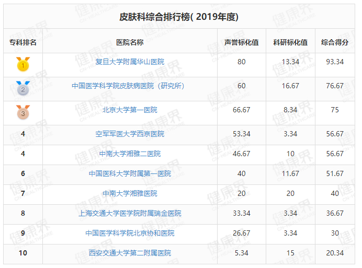Select the 科研标化值 value 11.67
Viewport: 362px width, 268px height.
(290, 173)
